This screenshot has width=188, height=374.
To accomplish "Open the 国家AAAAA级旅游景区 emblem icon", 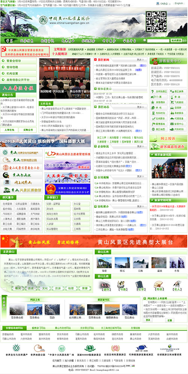I will tap(90, 348).
